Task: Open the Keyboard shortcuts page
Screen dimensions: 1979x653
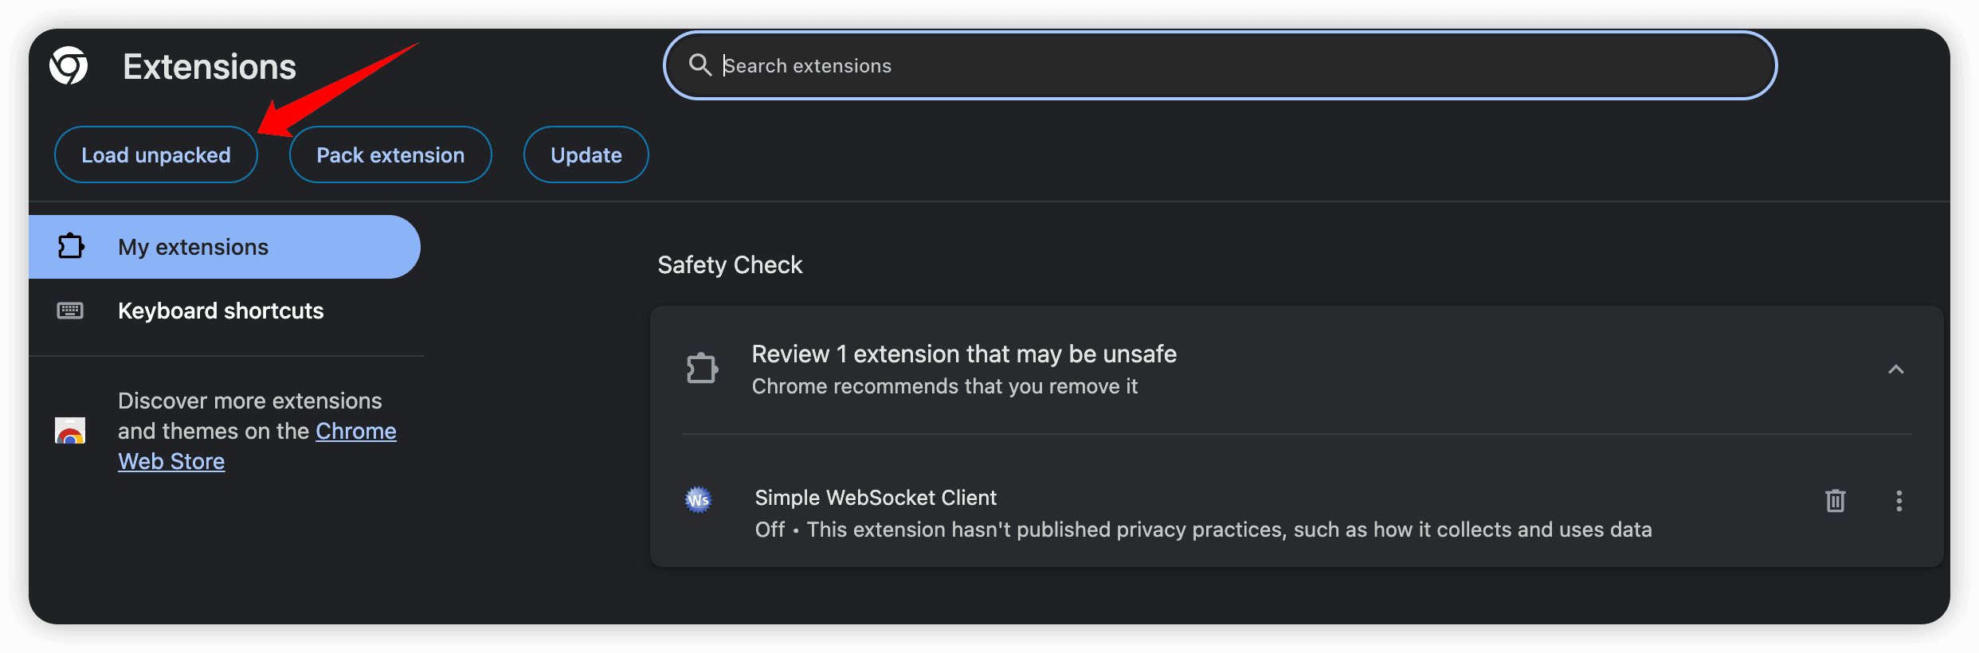Action: click(221, 311)
